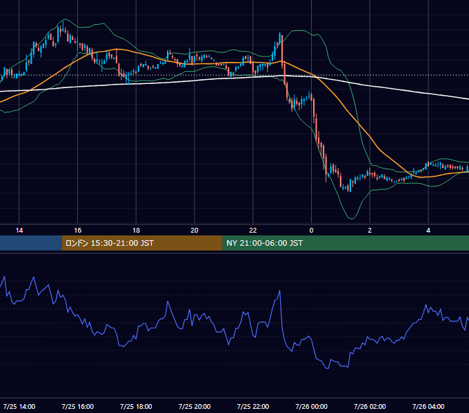
Task: Click the 7/25 16:00 date label
Action: 77,406
